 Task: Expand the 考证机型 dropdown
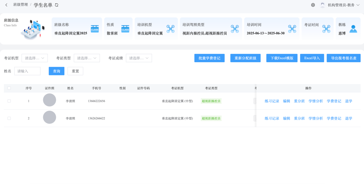pyautogui.click(x=35, y=58)
